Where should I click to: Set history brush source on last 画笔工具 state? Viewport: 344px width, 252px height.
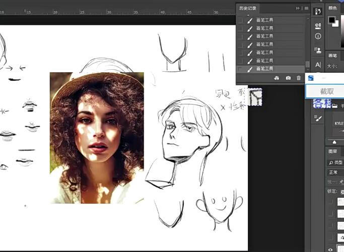tap(240, 68)
